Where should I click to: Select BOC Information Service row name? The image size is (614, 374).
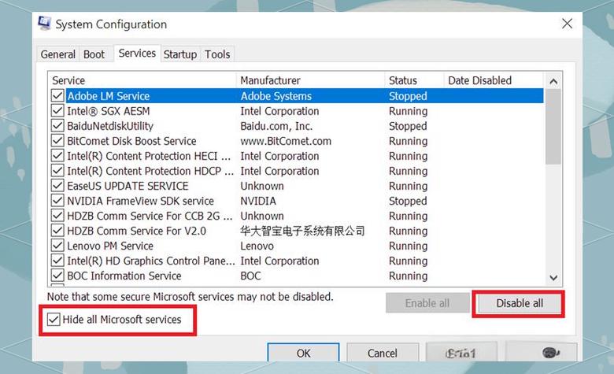(124, 276)
